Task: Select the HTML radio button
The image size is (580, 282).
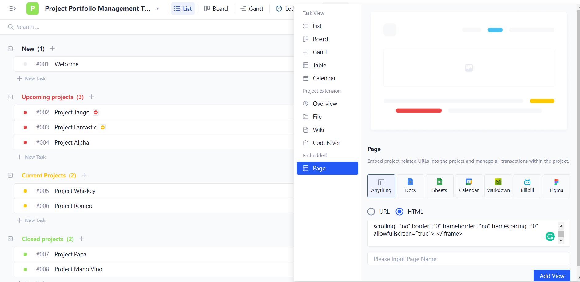Action: coord(400,212)
